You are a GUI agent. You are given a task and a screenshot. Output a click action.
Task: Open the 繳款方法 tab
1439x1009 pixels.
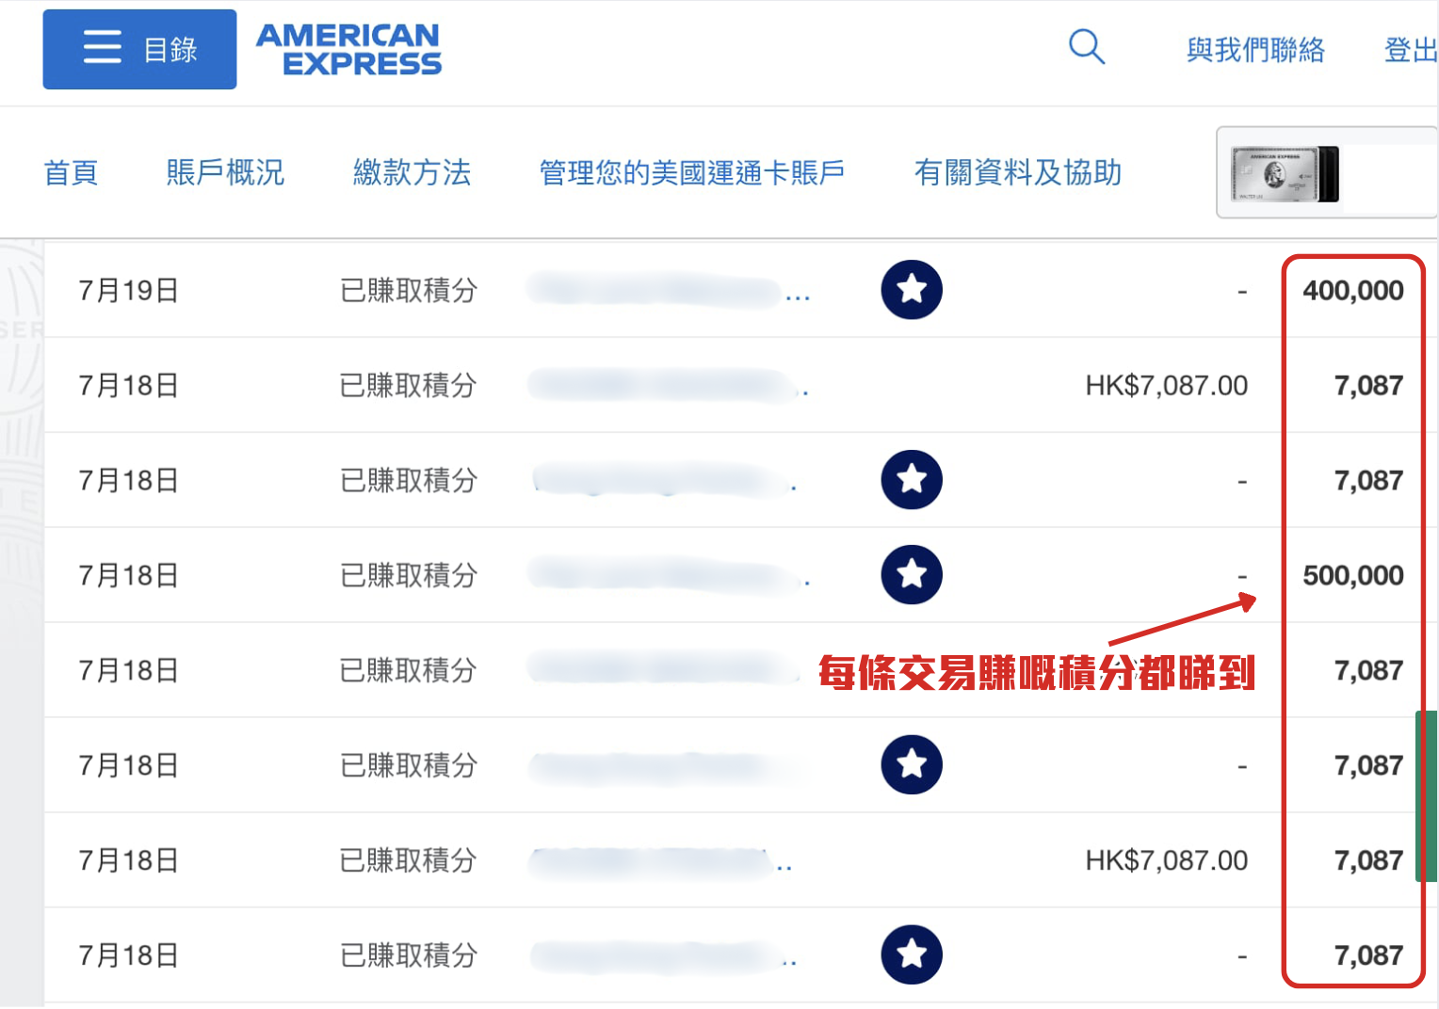point(412,173)
